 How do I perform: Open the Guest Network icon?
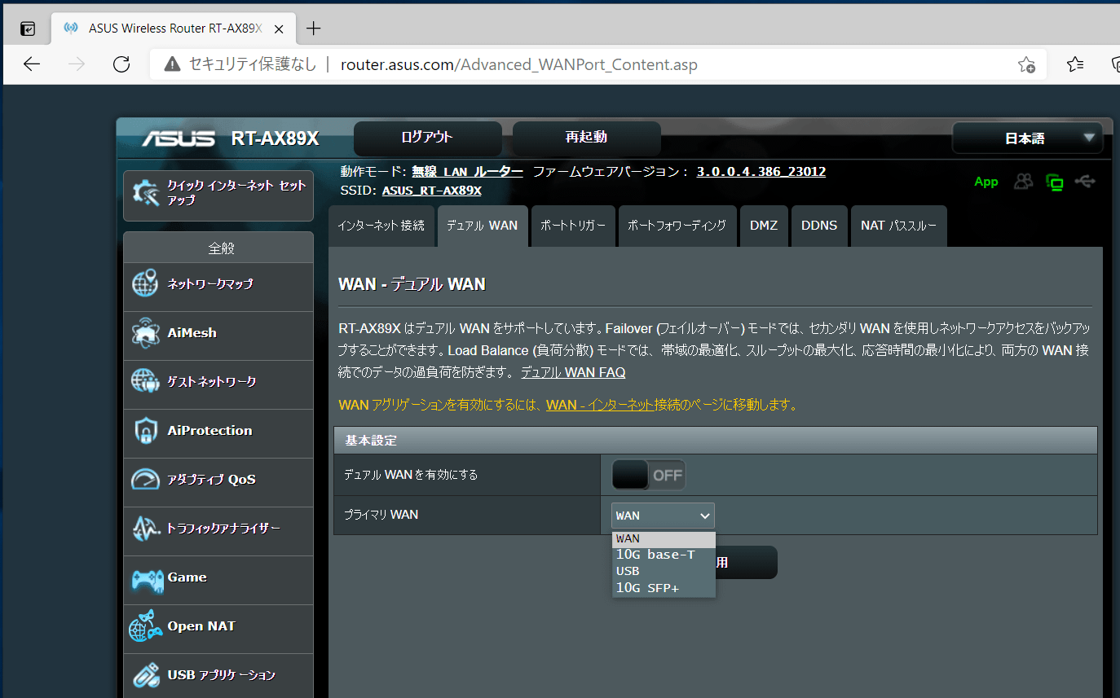click(145, 382)
